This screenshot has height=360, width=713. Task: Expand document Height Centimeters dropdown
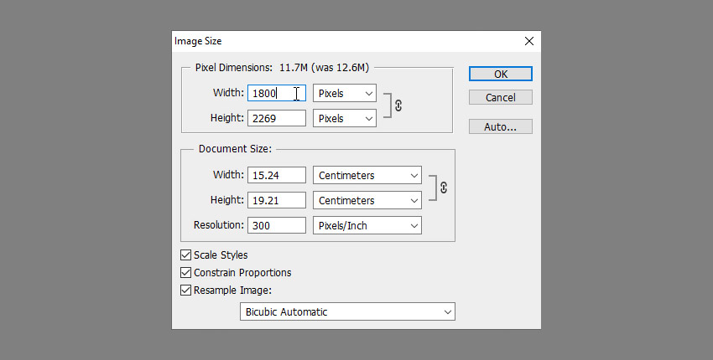[x=367, y=200]
